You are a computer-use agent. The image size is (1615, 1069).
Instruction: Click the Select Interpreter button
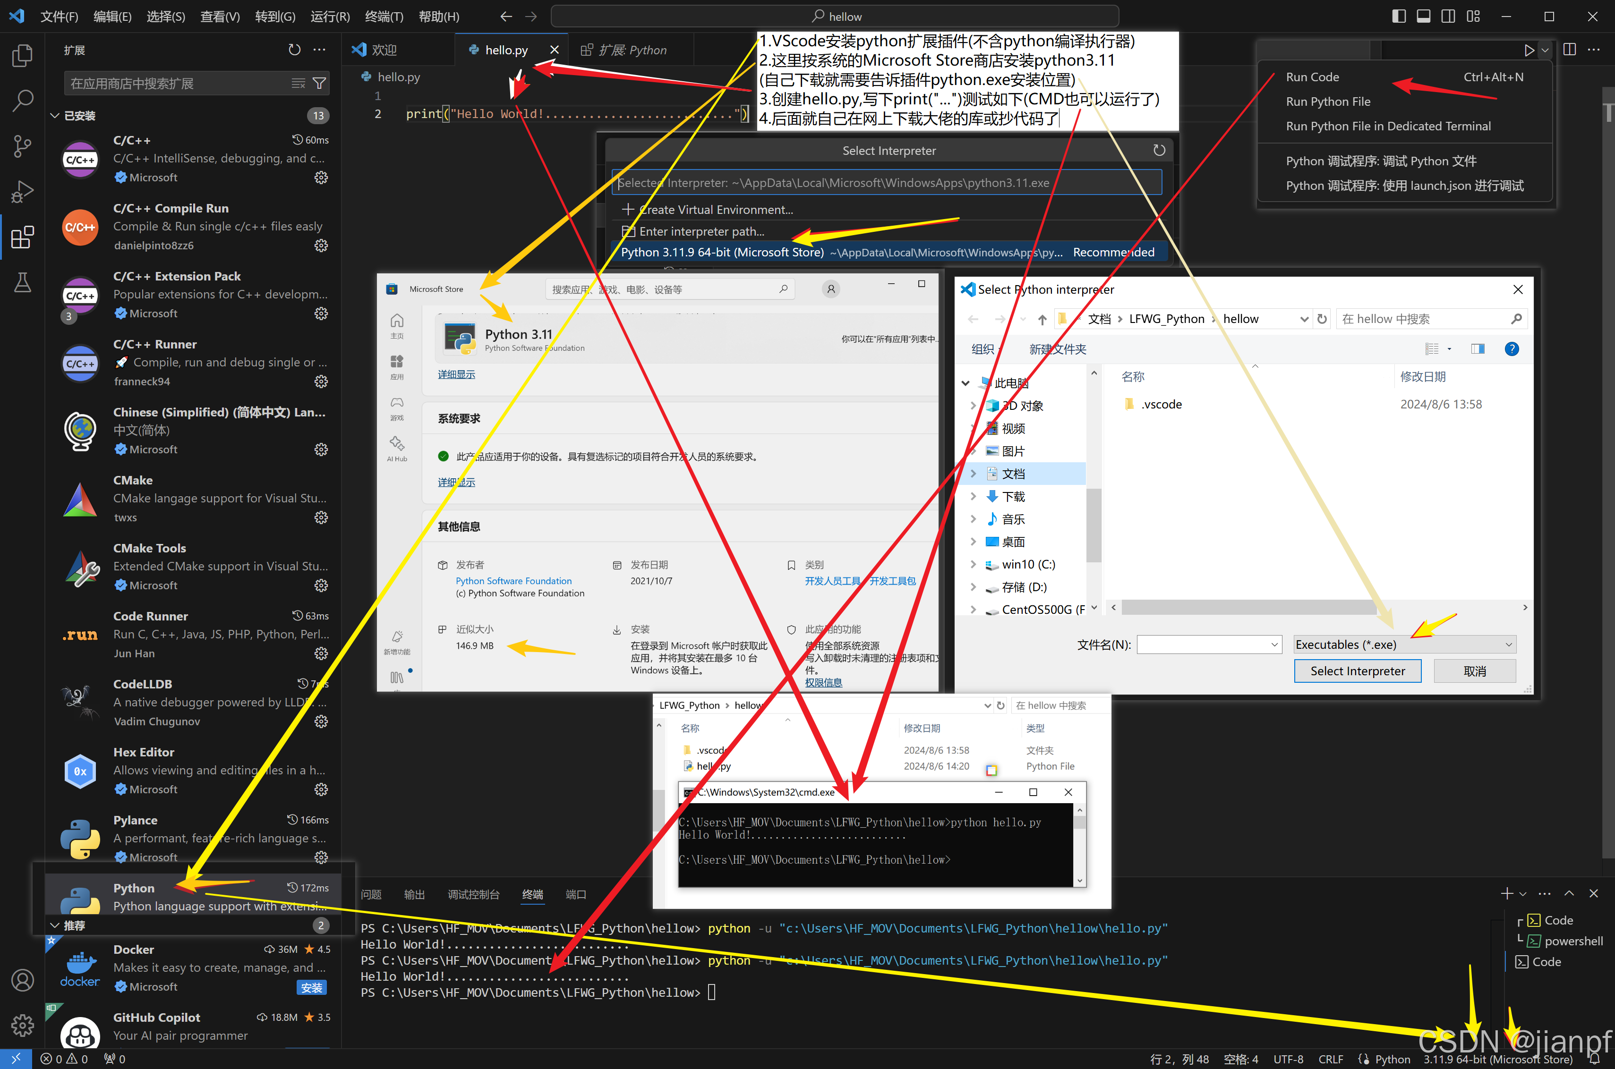[1357, 671]
